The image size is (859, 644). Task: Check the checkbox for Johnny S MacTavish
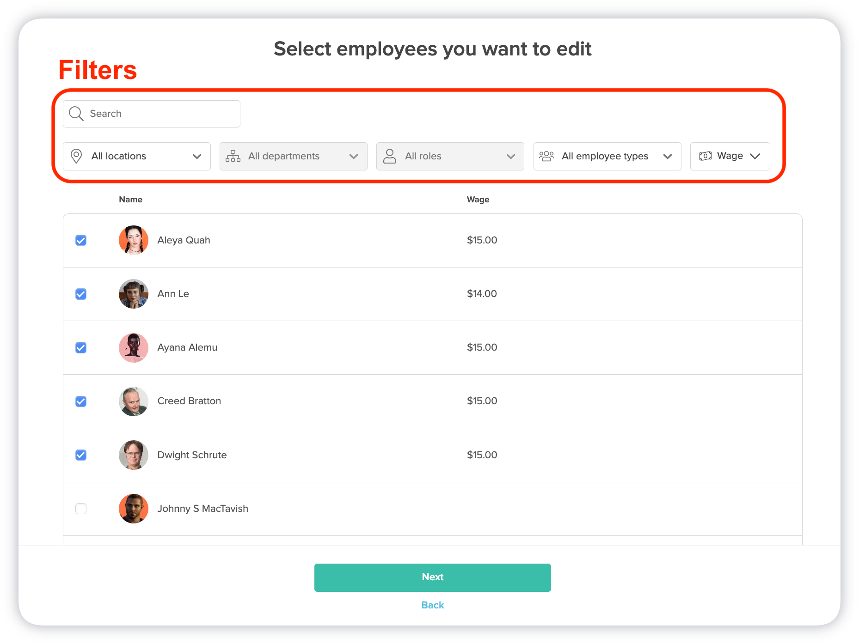click(80, 509)
